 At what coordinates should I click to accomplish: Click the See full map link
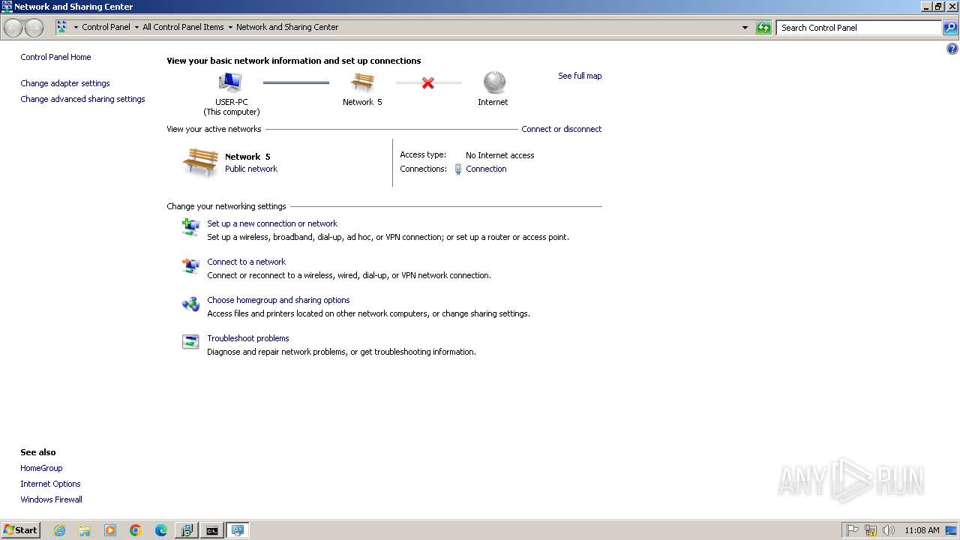point(580,76)
